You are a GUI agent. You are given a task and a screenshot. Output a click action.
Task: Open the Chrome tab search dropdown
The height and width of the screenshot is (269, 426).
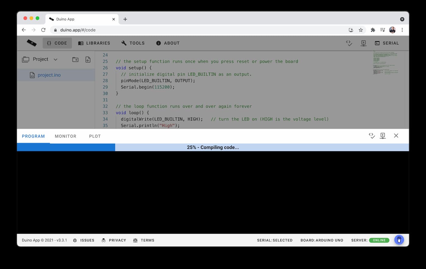(402, 19)
